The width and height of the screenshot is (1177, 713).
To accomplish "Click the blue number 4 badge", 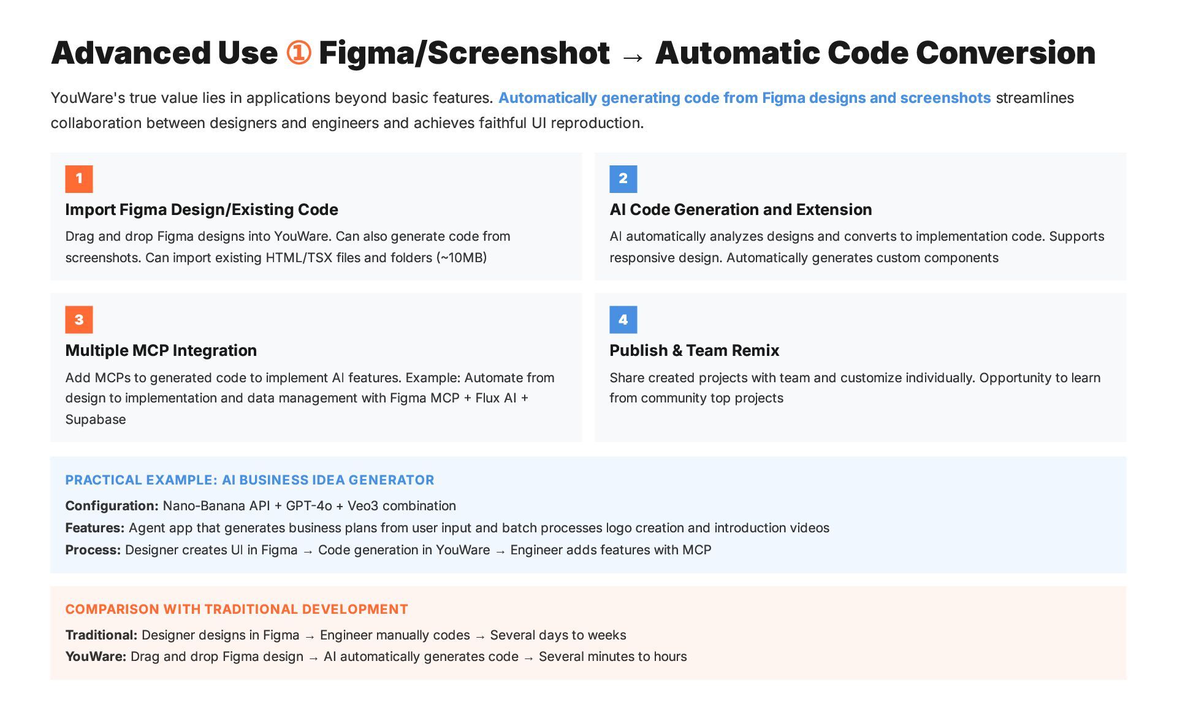I will tap(623, 320).
